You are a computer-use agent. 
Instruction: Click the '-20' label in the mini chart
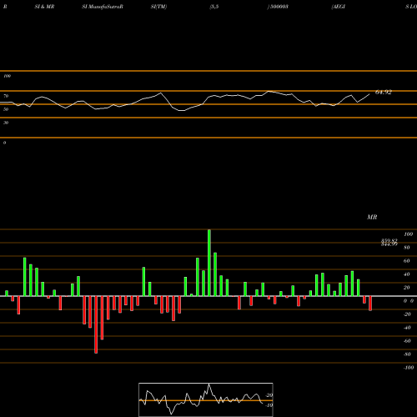coord(269,395)
